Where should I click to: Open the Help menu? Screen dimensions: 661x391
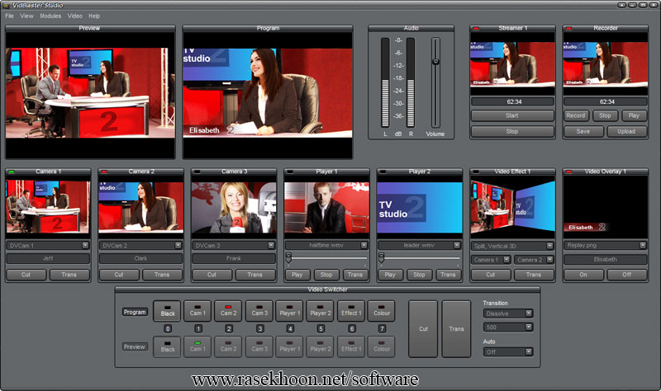click(x=94, y=16)
